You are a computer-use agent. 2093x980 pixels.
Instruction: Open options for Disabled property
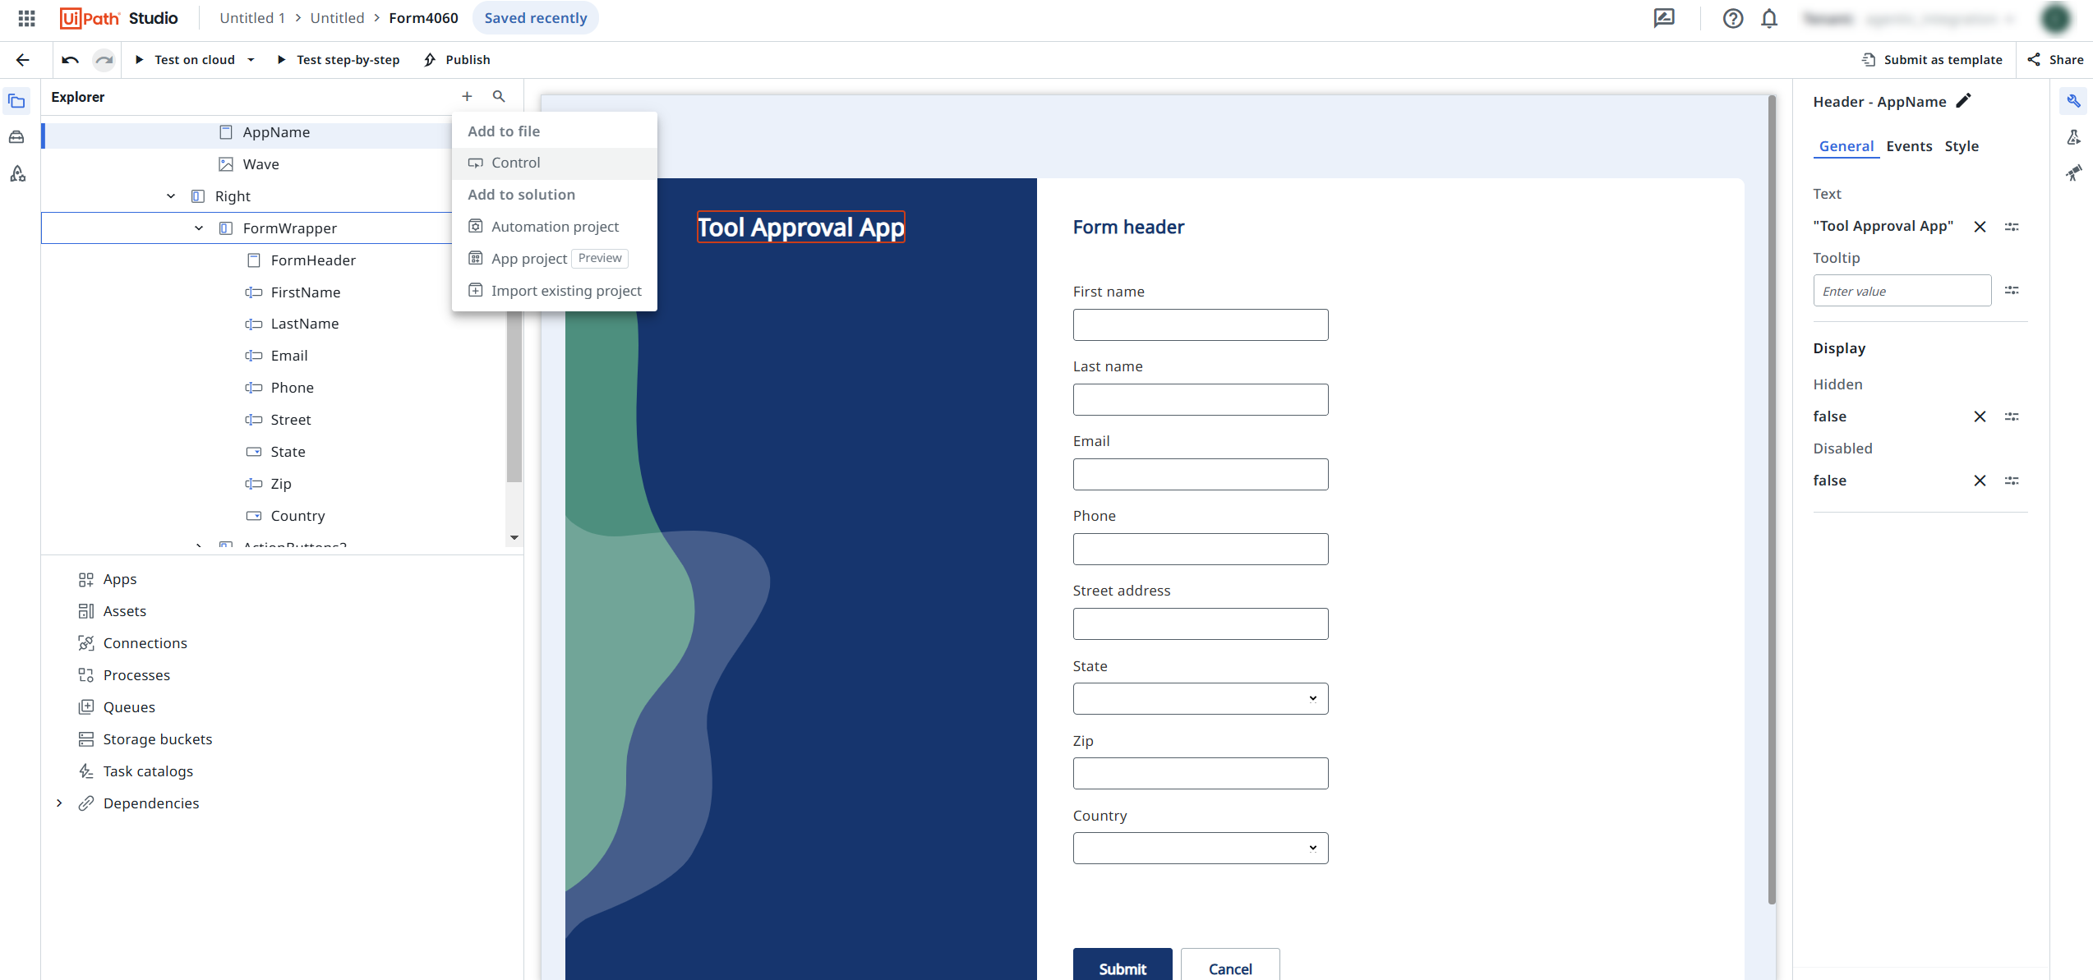pyautogui.click(x=2012, y=481)
